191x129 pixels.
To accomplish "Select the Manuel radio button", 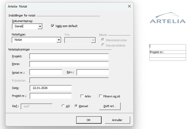I will (x=76, y=106).
